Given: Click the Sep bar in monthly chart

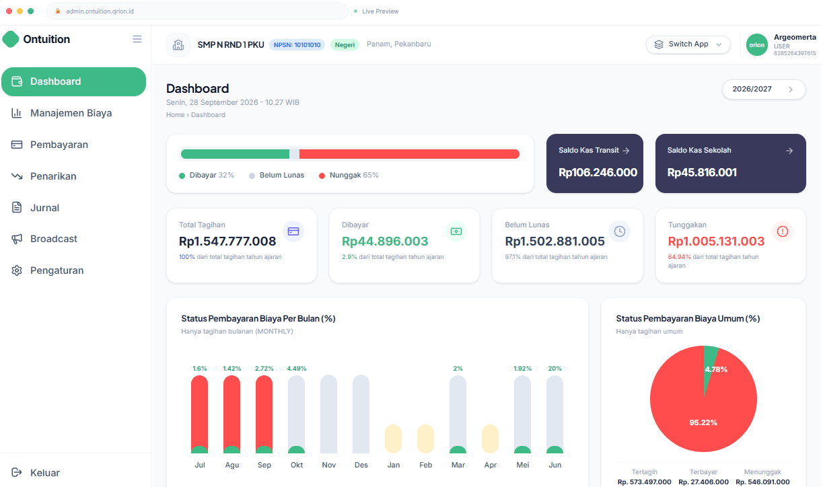Looking at the screenshot, I should [264, 414].
